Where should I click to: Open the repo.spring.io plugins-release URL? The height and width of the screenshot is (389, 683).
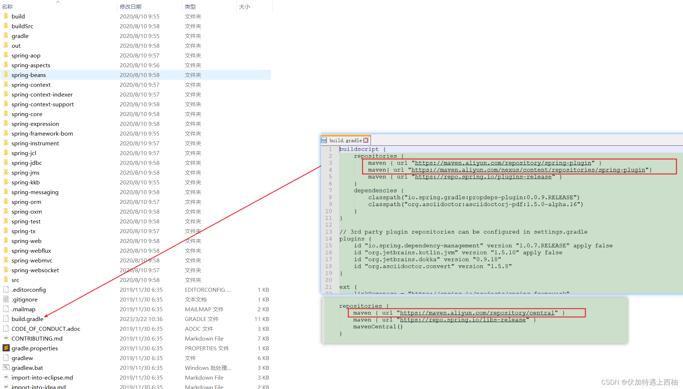pos(483,177)
